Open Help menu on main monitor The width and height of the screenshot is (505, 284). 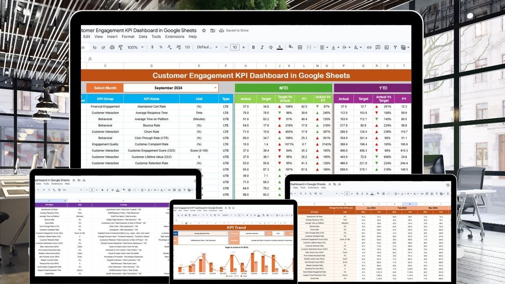coord(193,37)
